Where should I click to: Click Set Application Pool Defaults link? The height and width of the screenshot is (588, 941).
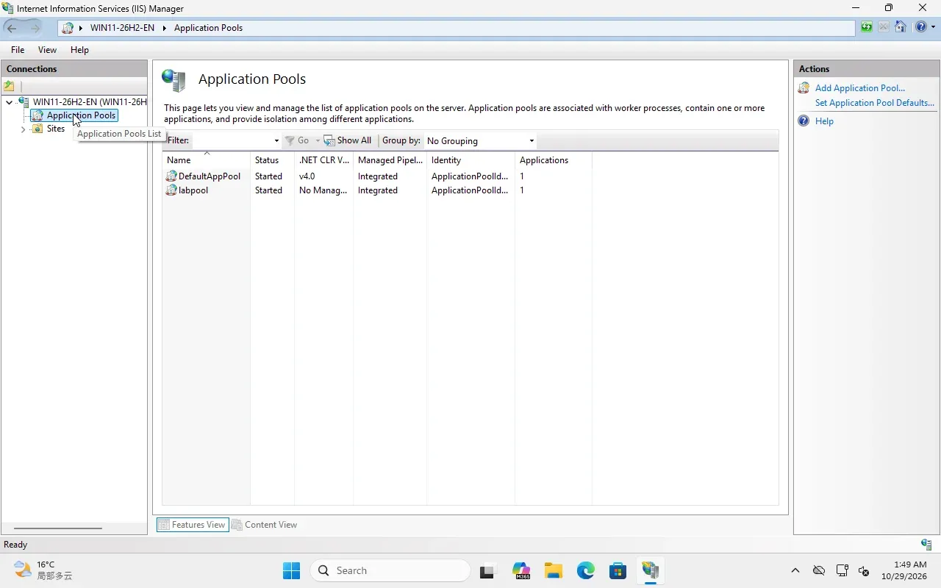pos(875,103)
